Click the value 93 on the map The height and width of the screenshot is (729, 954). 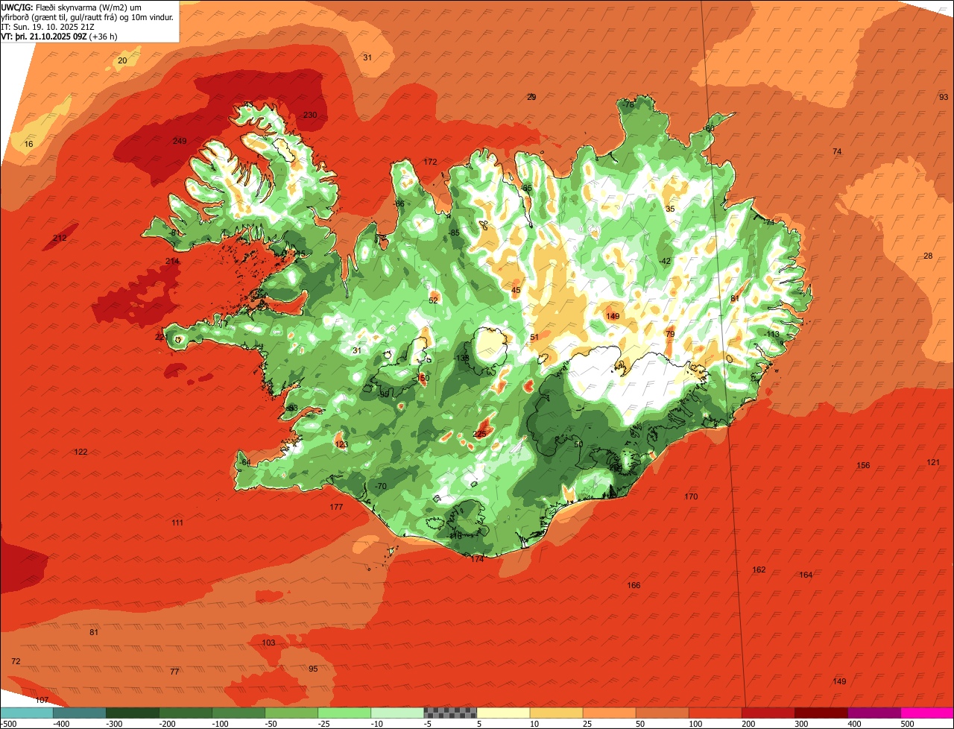tap(944, 97)
